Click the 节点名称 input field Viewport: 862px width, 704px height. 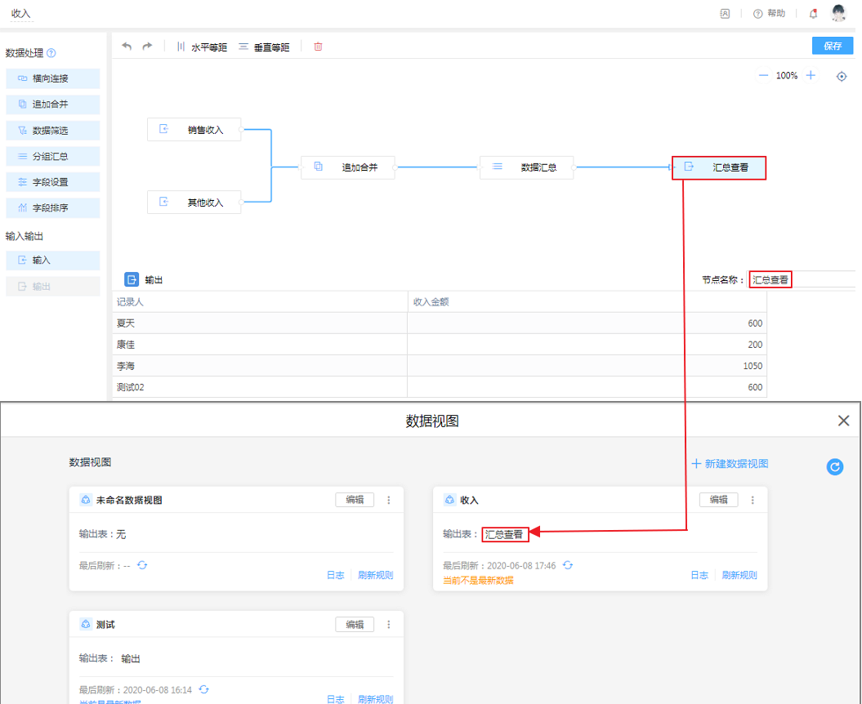(x=801, y=279)
